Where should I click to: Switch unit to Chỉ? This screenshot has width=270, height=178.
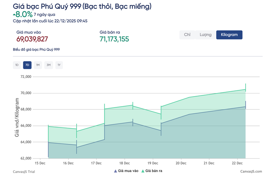tap(187, 35)
